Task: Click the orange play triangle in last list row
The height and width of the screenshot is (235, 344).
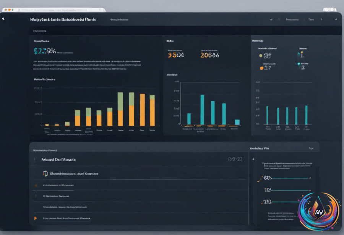Action: [x=36, y=218]
